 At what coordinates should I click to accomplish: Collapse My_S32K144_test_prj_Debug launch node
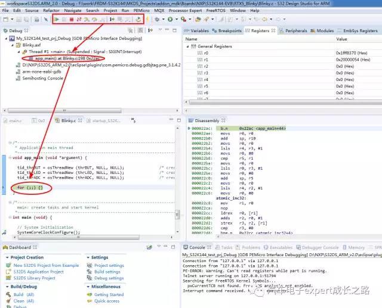pos(6,38)
